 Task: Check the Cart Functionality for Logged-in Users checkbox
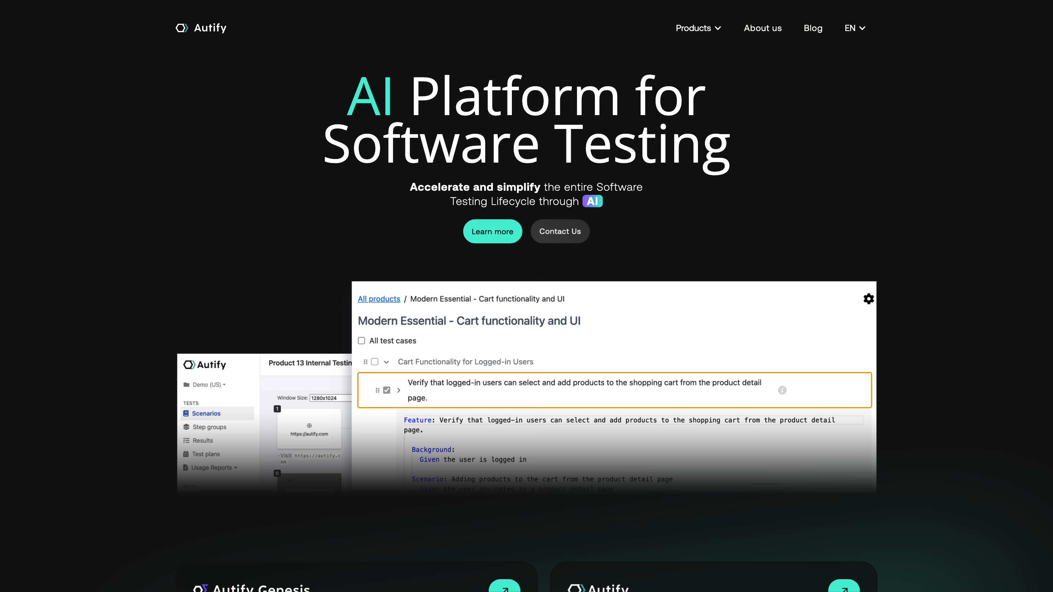coord(375,361)
